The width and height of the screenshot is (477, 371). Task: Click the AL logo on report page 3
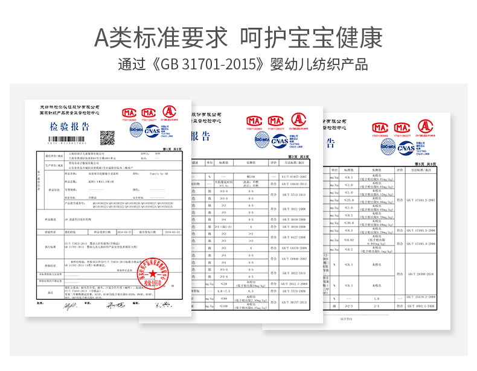coord(425,126)
